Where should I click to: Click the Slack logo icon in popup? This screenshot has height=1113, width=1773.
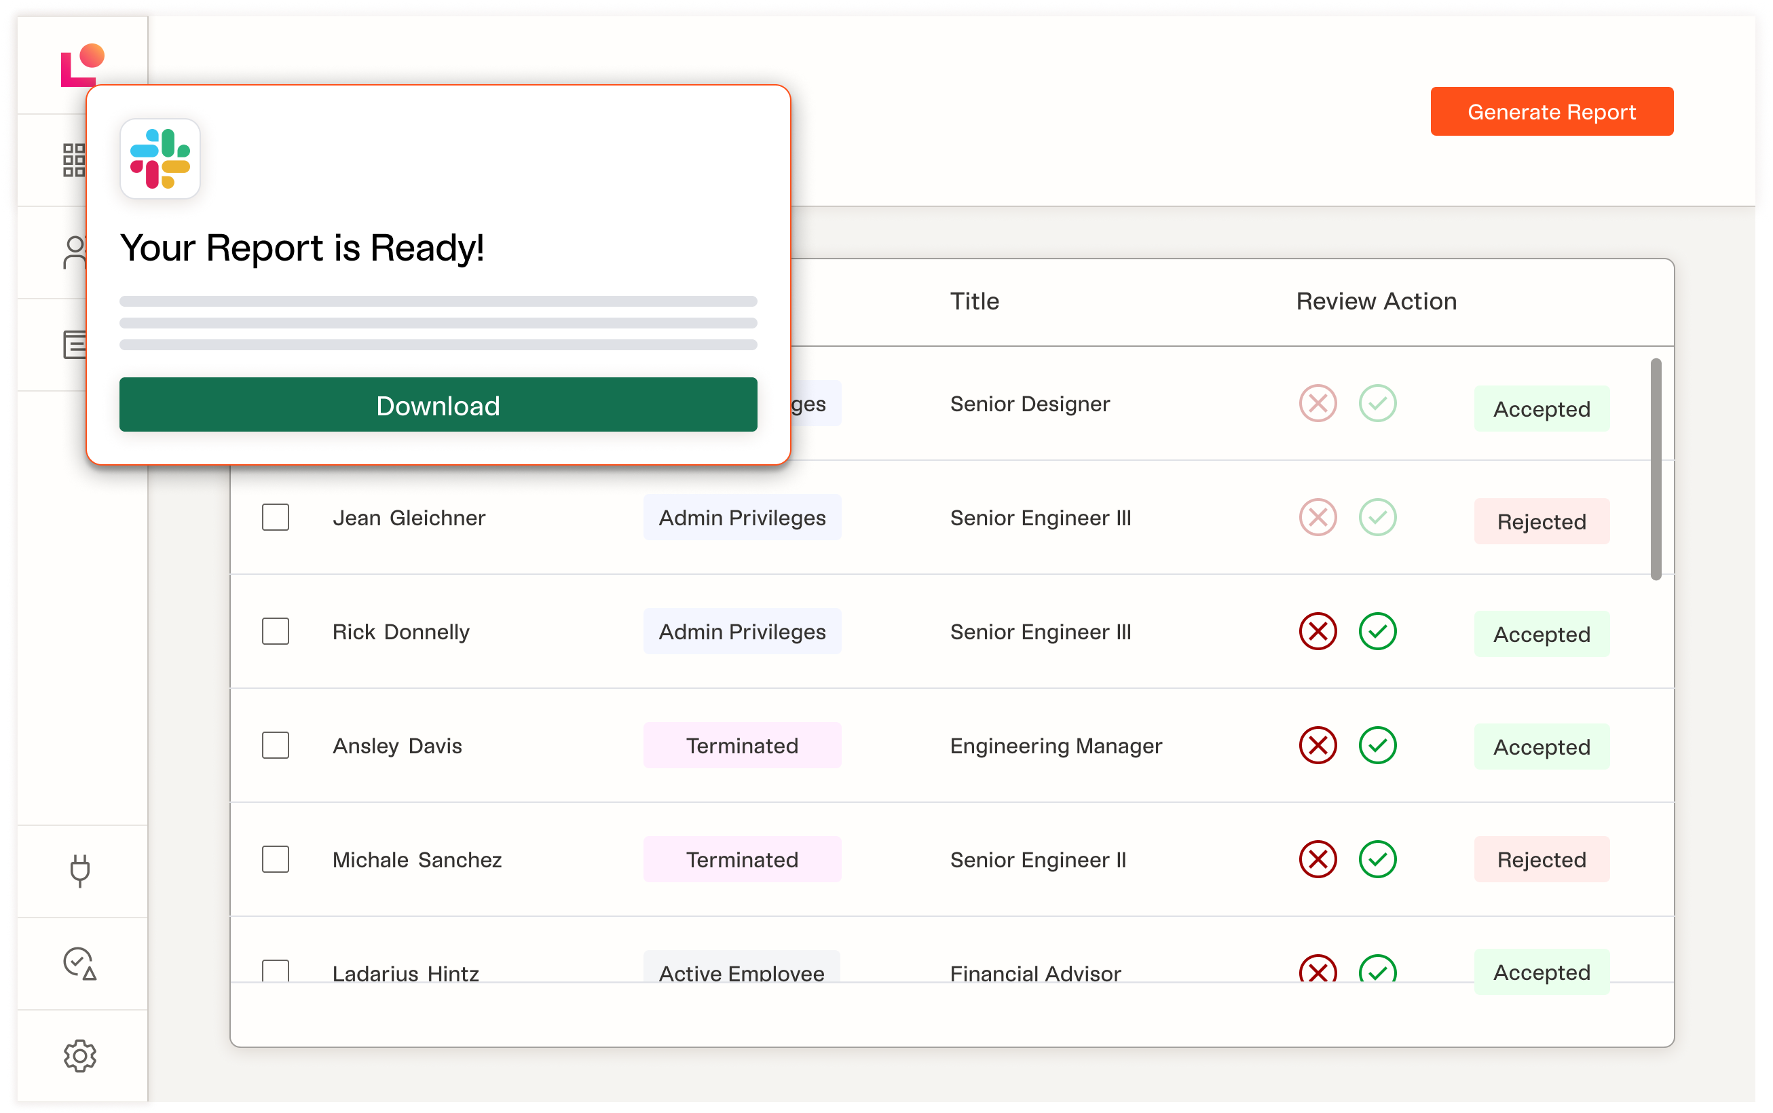[x=160, y=159]
